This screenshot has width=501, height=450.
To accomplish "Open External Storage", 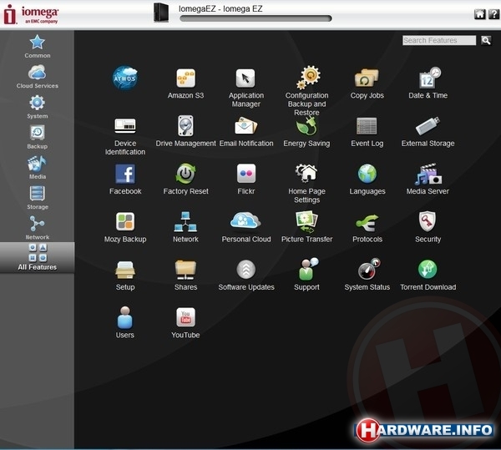I will [x=428, y=132].
